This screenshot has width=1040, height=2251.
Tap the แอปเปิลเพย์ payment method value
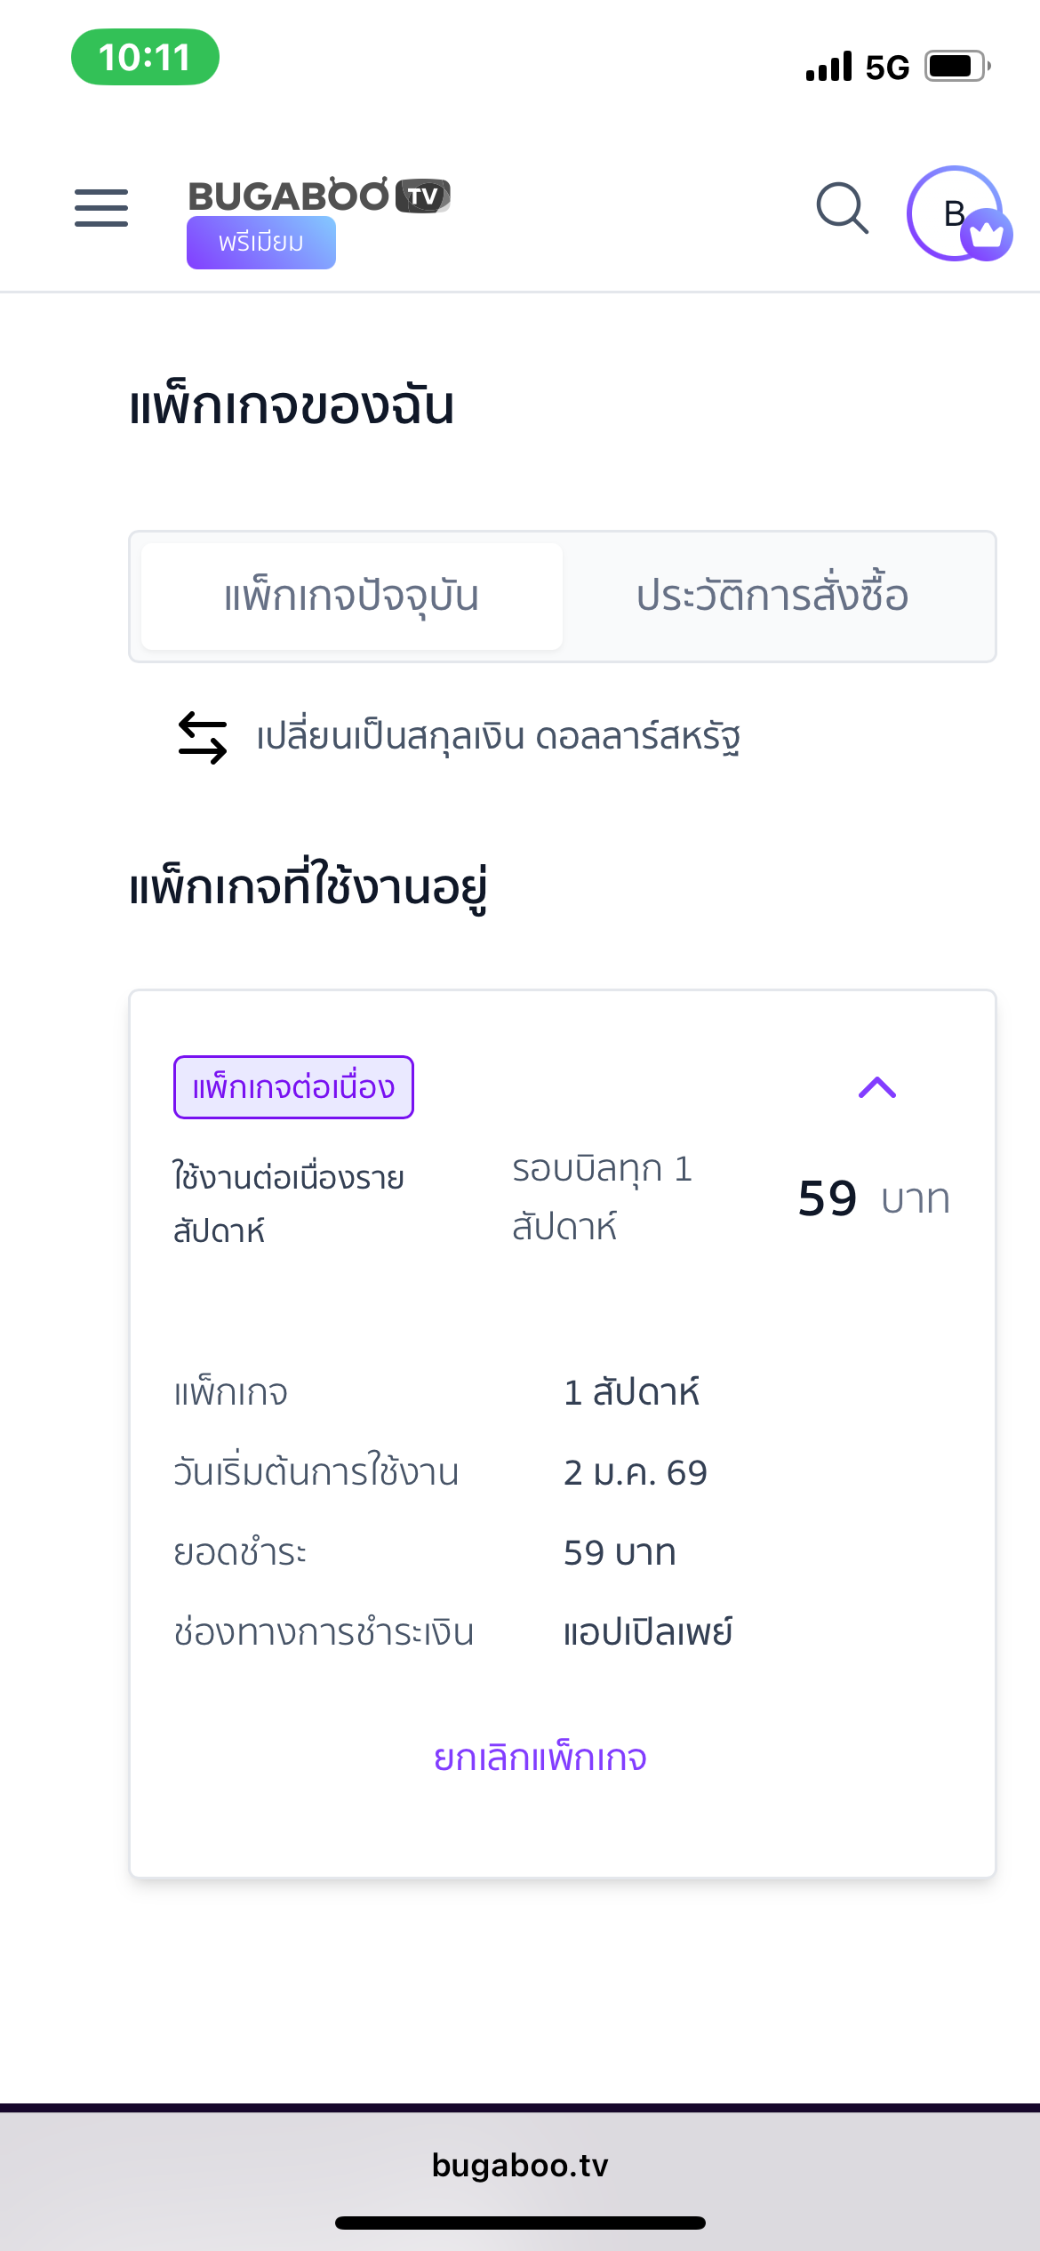tap(648, 1633)
